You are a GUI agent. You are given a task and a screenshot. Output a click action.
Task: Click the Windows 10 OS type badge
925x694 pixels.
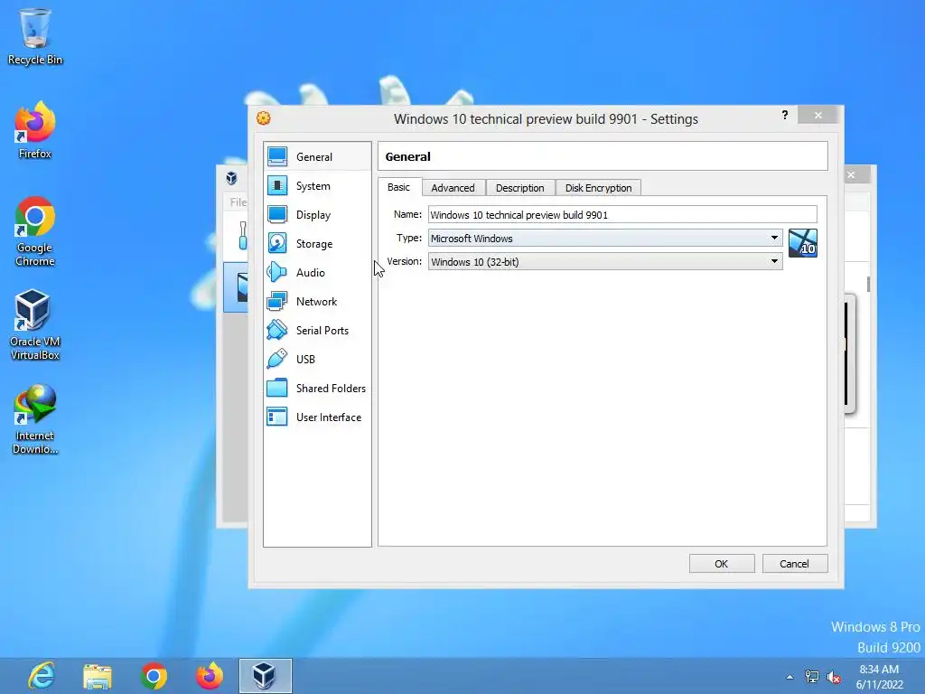803,243
